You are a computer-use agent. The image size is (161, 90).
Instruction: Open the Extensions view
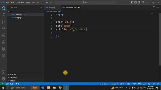3,35
